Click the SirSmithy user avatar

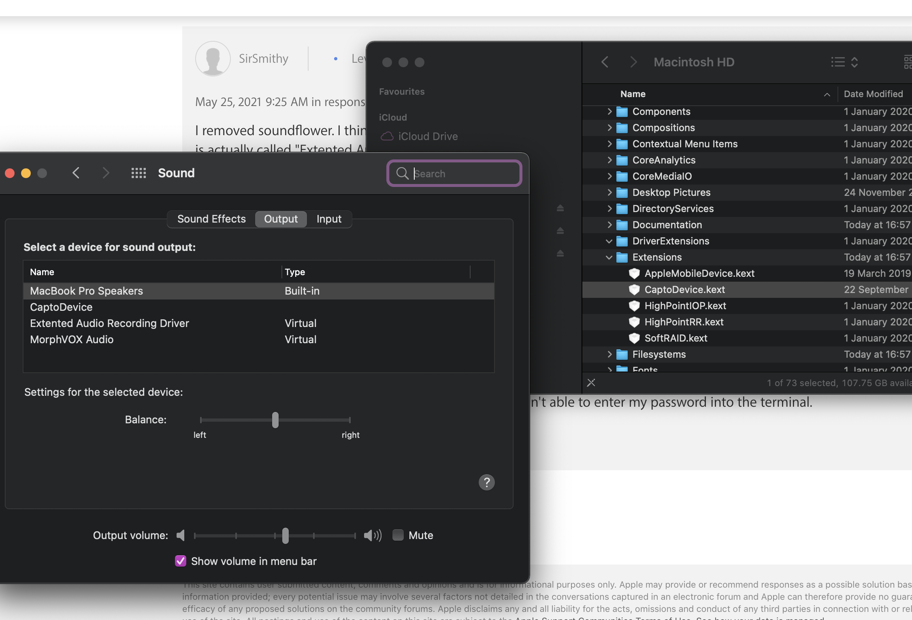[x=213, y=59]
